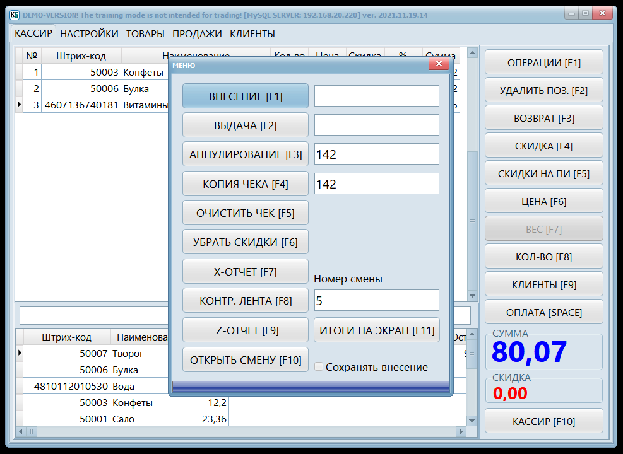Click АННУЛИРОВАНИЕ [F3] button
Viewport: 623px width, 454px height.
245,154
